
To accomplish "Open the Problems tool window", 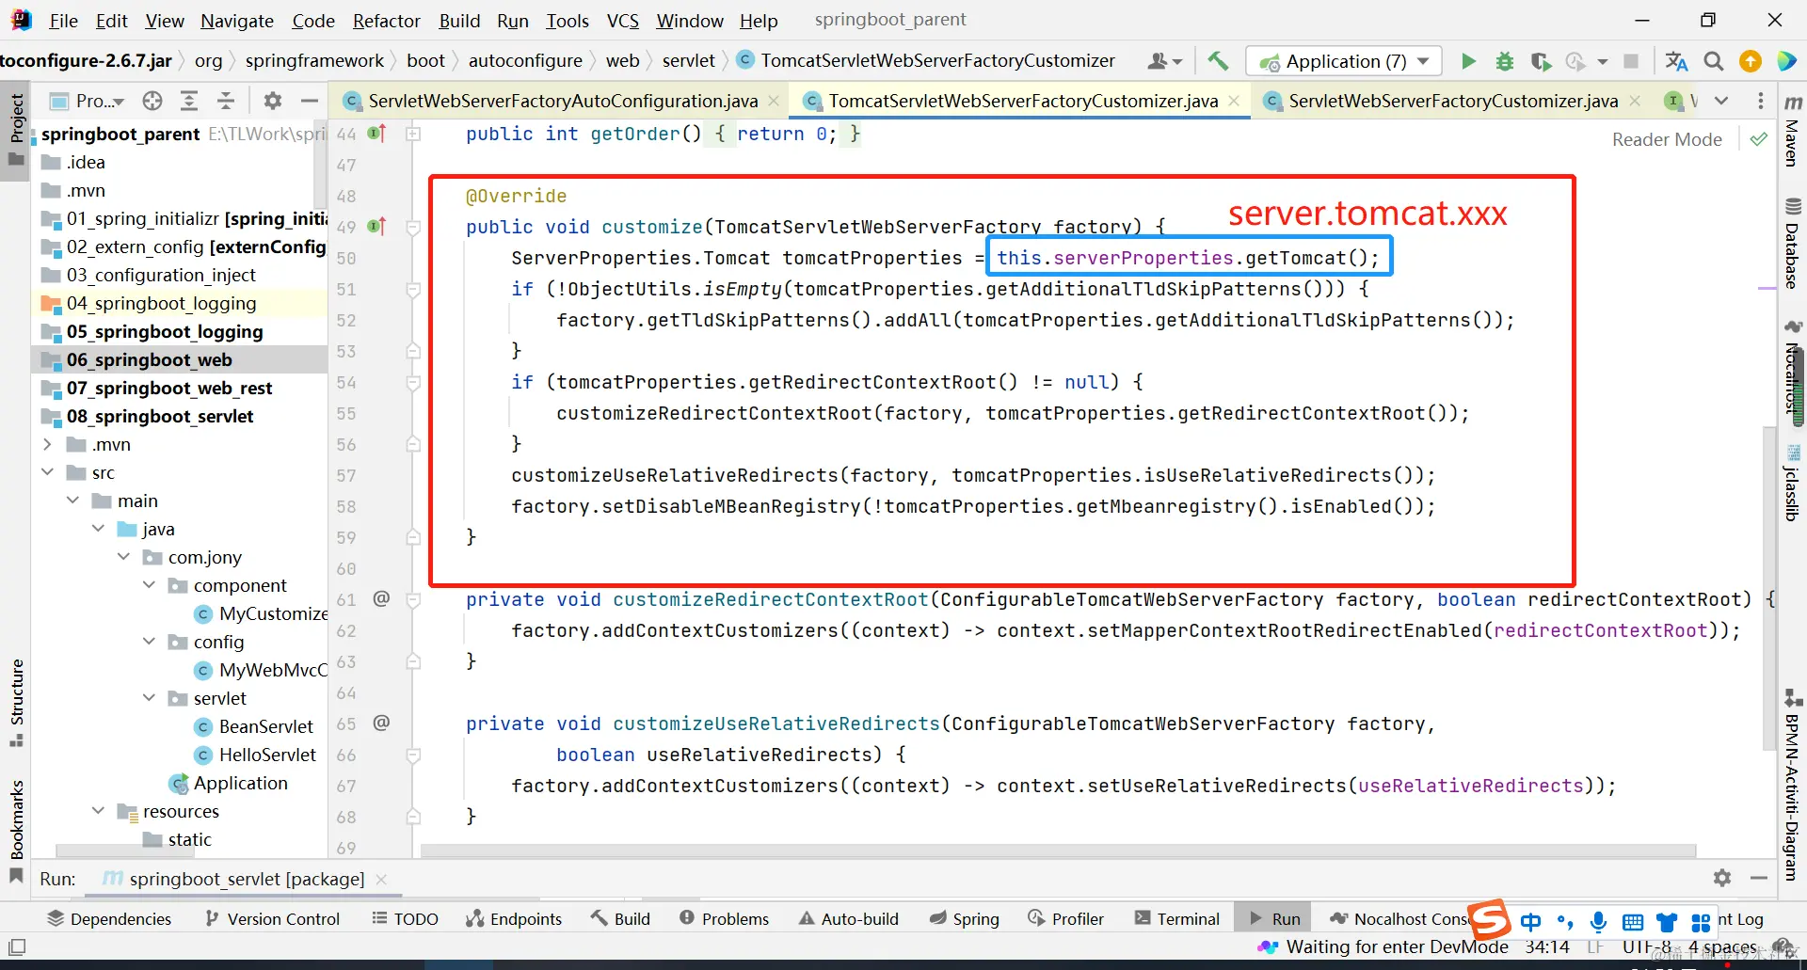I will coord(724,919).
